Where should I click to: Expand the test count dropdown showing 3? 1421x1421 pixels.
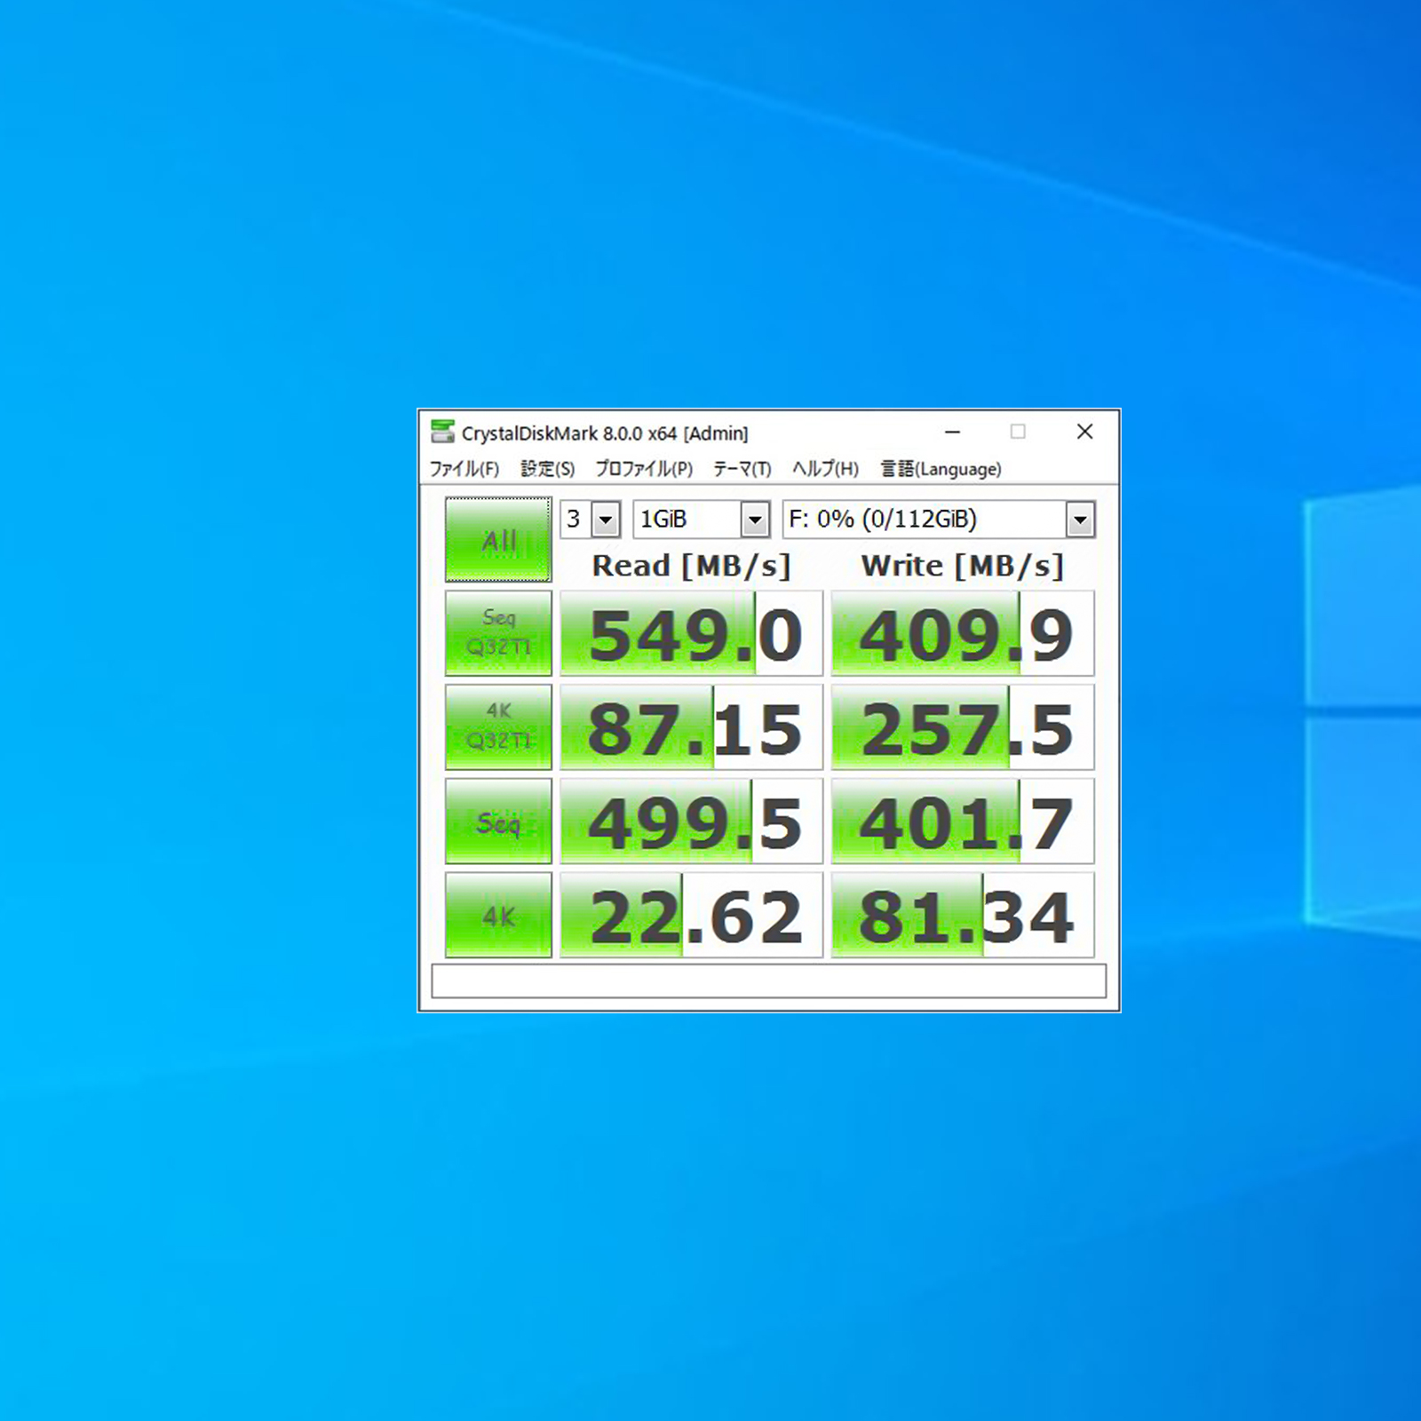pyautogui.click(x=606, y=520)
